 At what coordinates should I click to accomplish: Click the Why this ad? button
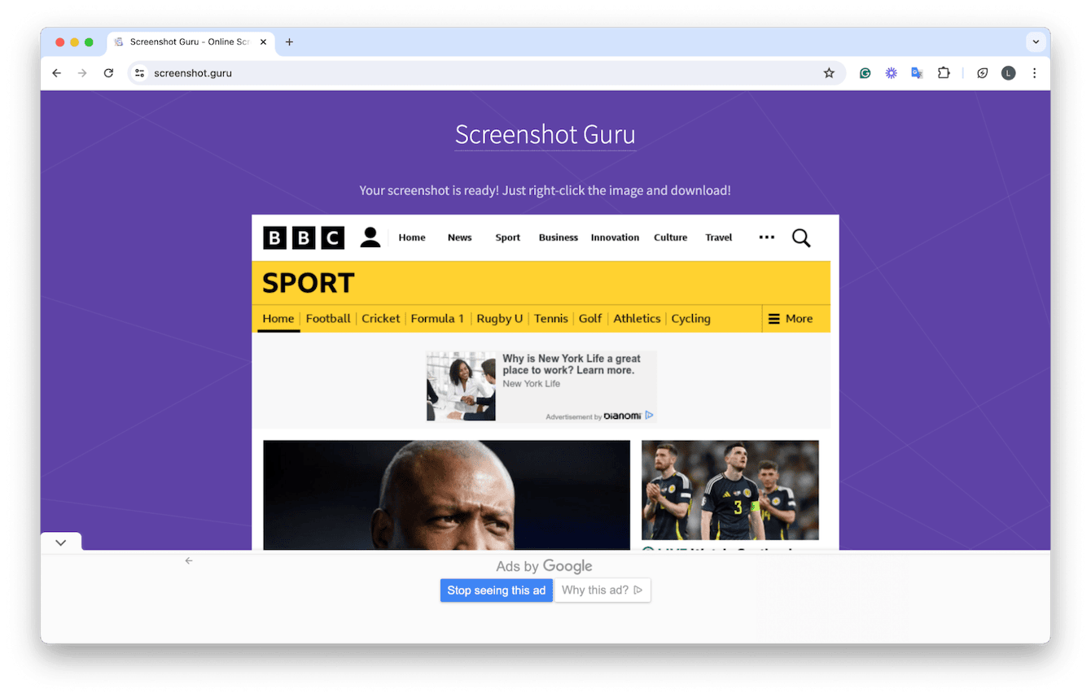click(602, 590)
